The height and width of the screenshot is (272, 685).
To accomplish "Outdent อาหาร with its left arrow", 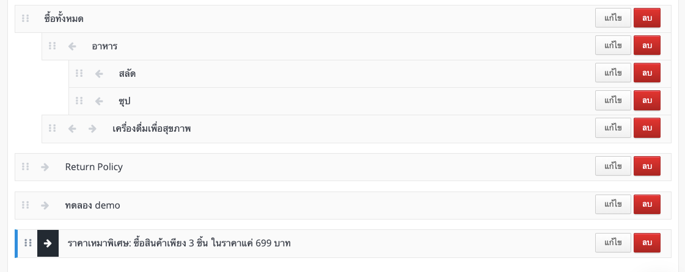I will point(73,46).
